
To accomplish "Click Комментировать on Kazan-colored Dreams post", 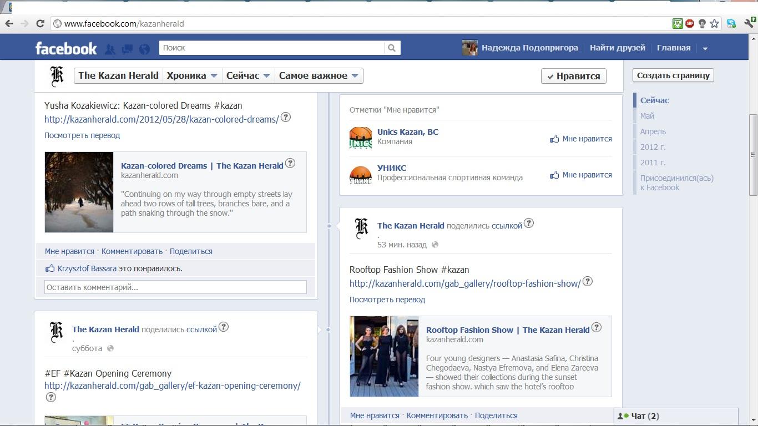I will point(132,251).
